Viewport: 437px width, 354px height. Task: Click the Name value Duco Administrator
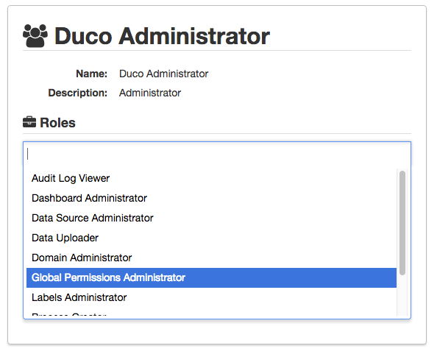click(163, 74)
